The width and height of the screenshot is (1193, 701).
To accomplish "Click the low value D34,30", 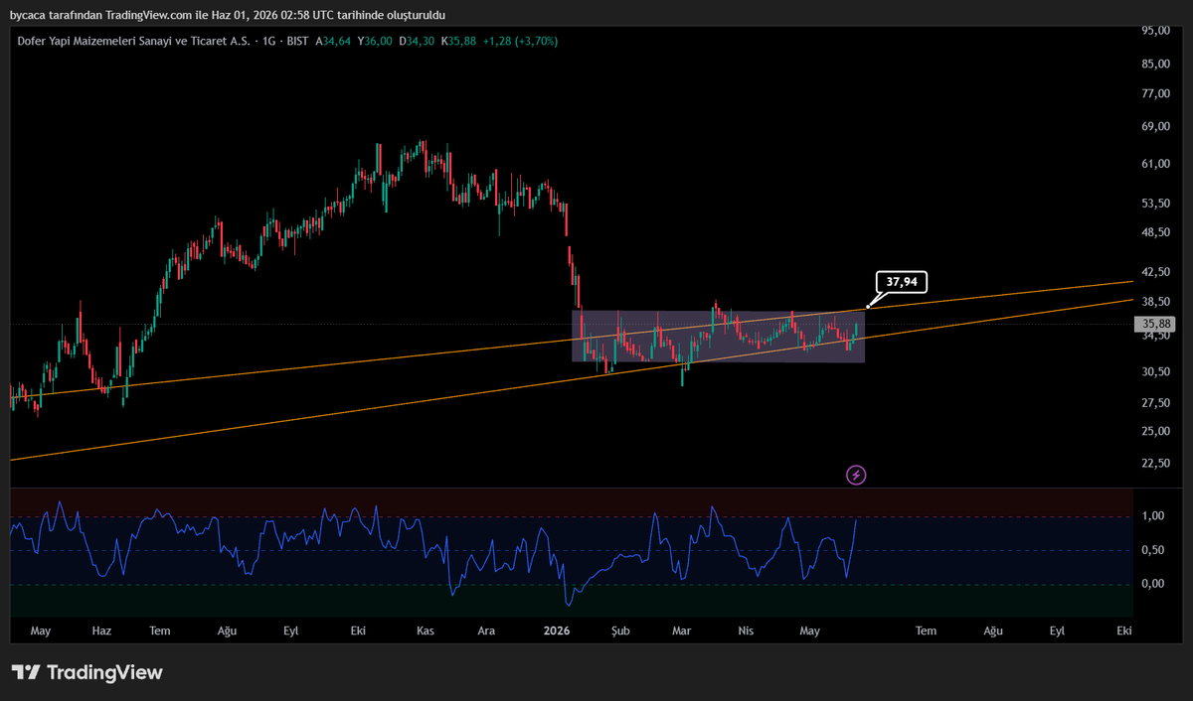I will 419,41.
